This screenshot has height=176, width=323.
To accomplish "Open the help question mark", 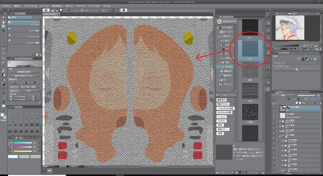I will tap(124, 10).
